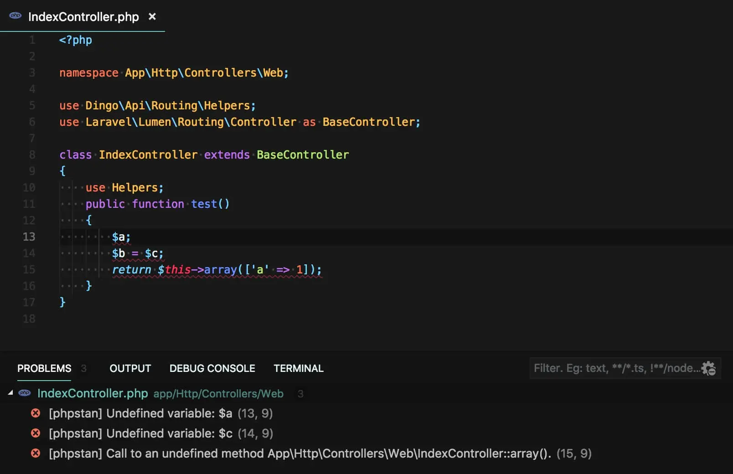Screen dimensions: 733x474
Task: Click the PHP file icon in the editor tab
Action: [15, 16]
